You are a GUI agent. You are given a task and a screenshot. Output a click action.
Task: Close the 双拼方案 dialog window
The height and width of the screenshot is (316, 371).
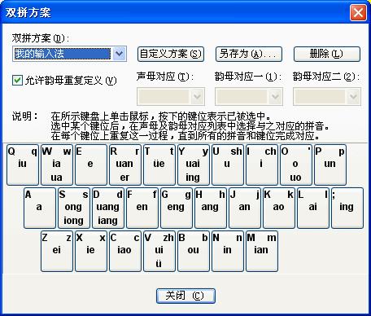click(x=358, y=12)
